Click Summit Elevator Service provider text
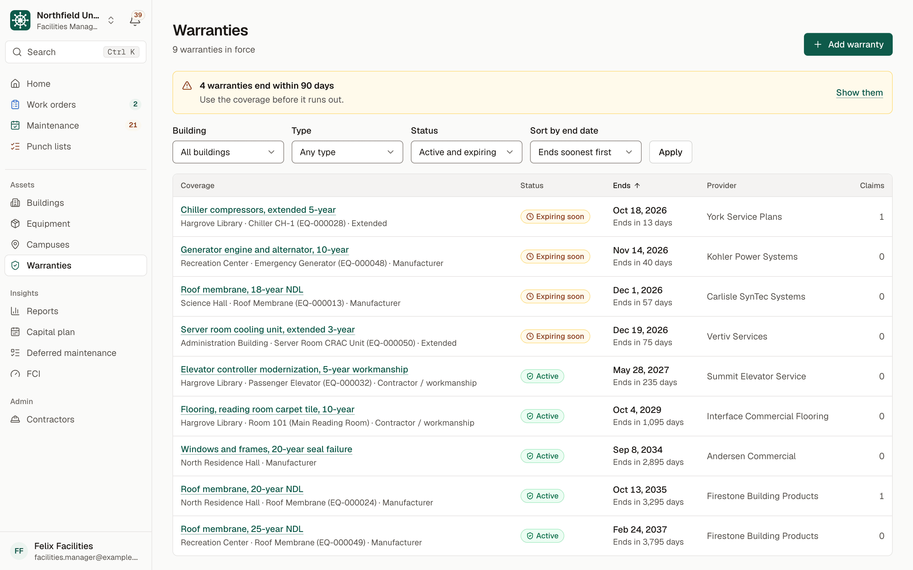913x570 pixels. (x=756, y=376)
